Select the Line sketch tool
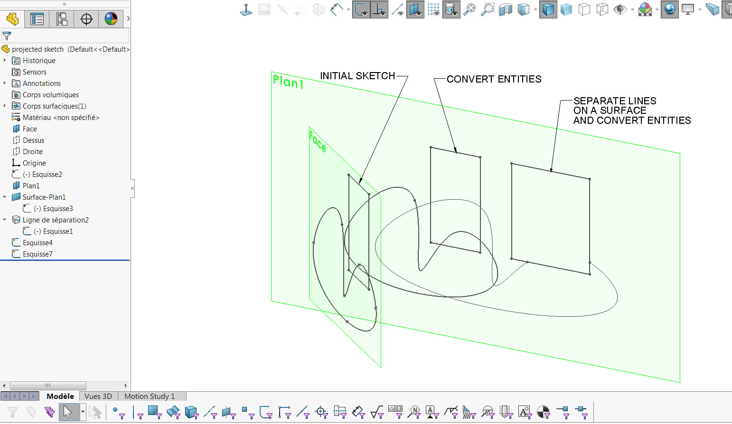This screenshot has height=424, width=732. point(133,410)
